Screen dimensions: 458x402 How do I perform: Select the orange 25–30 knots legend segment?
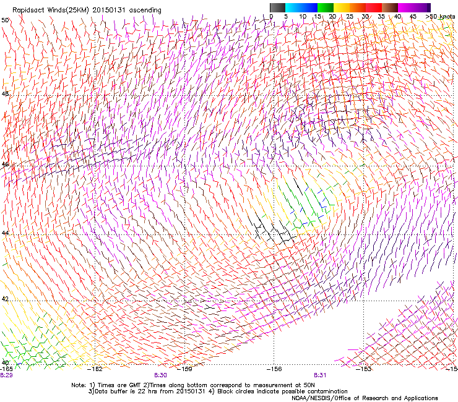tap(358, 7)
